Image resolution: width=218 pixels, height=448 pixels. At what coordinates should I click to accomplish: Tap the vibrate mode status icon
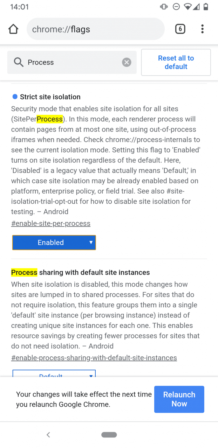163,7
